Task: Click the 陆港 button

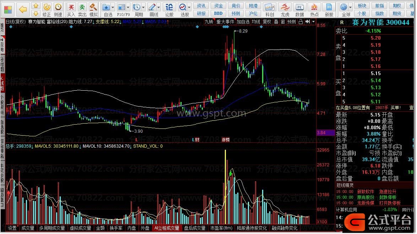Action: [x=253, y=6]
